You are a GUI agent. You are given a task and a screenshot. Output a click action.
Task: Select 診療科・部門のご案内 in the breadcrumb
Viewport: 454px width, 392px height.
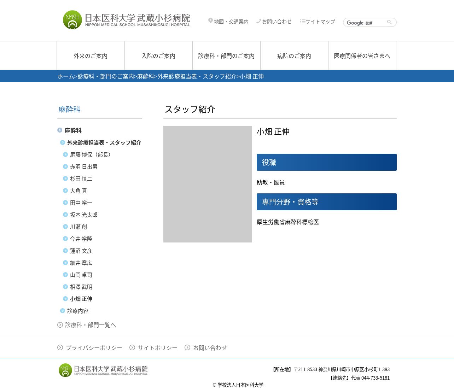pos(106,76)
